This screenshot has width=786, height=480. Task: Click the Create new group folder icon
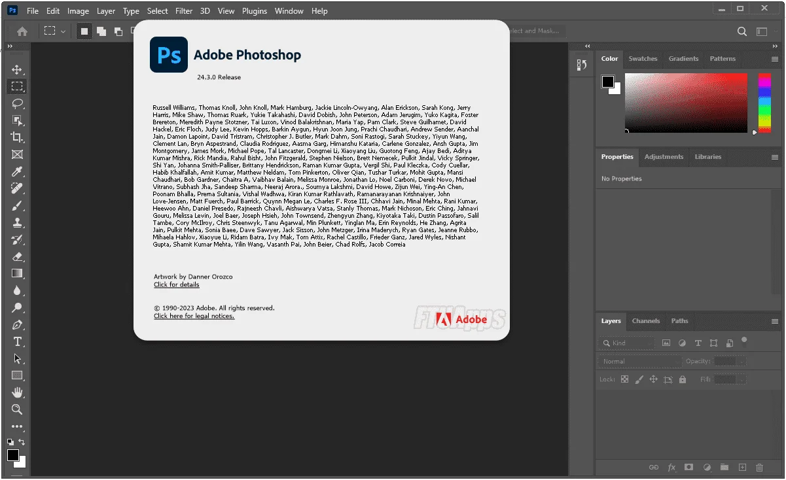(724, 468)
